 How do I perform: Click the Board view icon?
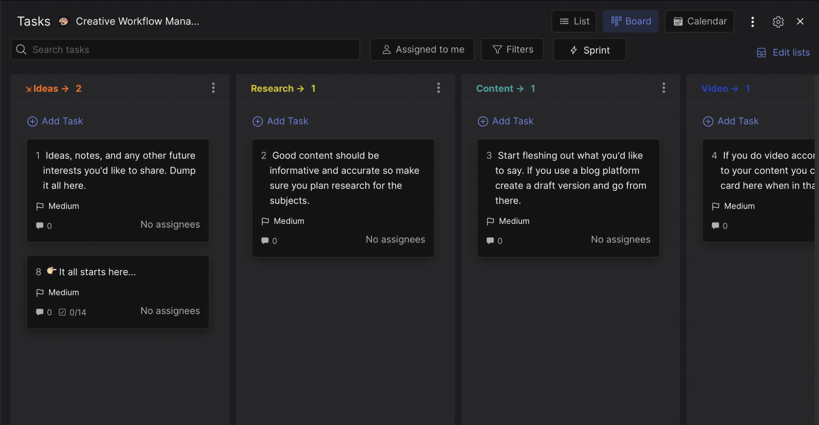click(x=617, y=21)
